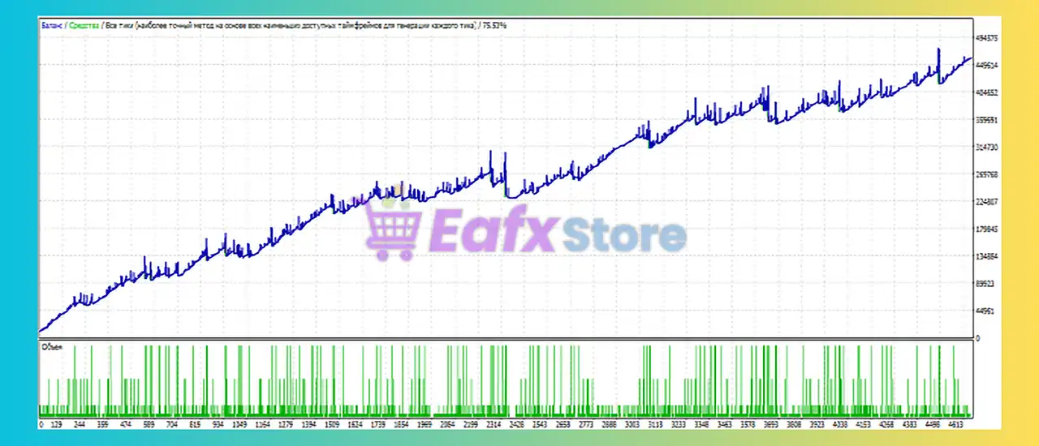The height and width of the screenshot is (446, 1039).
Task: Click the 1509 marker on the horizontal axis
Action: [x=332, y=423]
